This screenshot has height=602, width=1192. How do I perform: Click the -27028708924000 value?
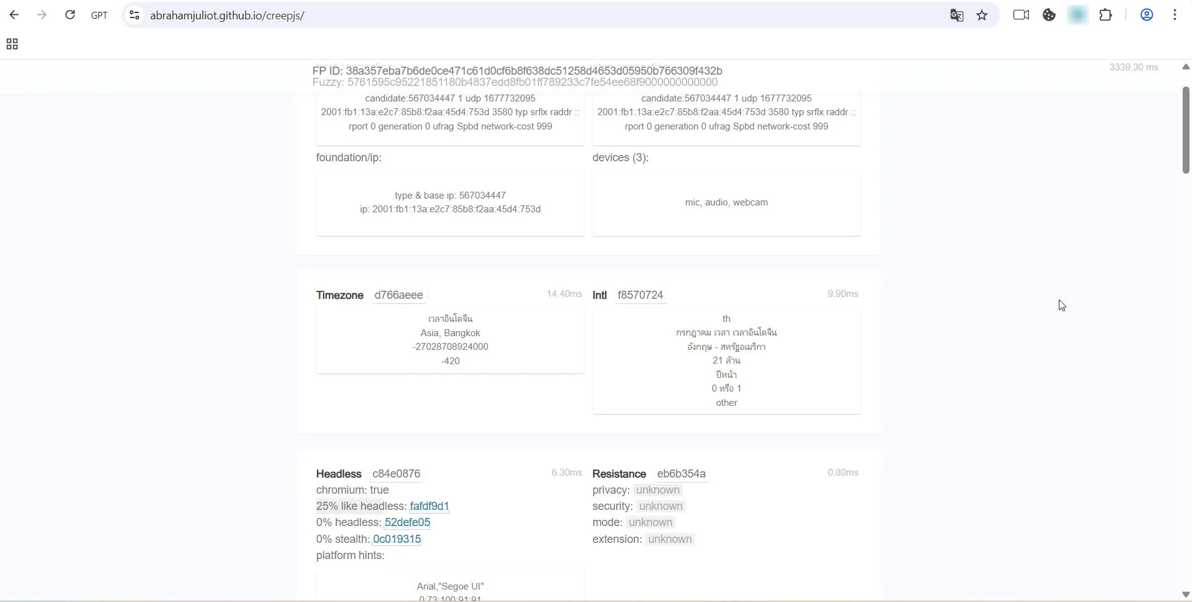(450, 347)
